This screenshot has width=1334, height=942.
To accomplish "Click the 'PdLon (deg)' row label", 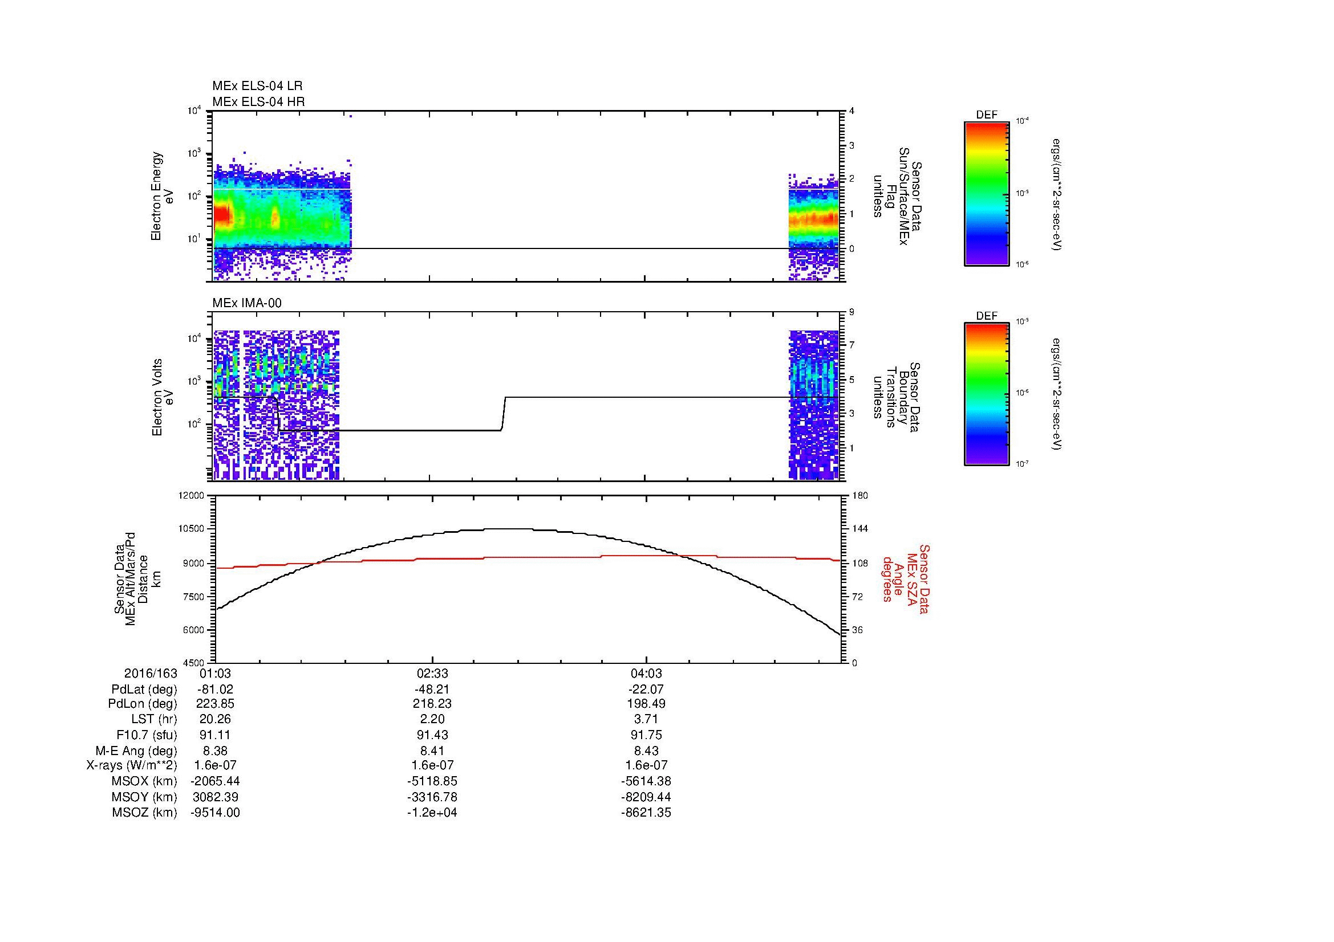I will pos(143,704).
